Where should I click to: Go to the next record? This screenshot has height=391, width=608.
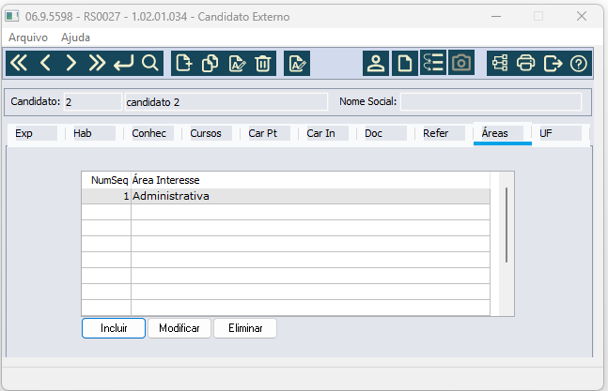[x=71, y=63]
